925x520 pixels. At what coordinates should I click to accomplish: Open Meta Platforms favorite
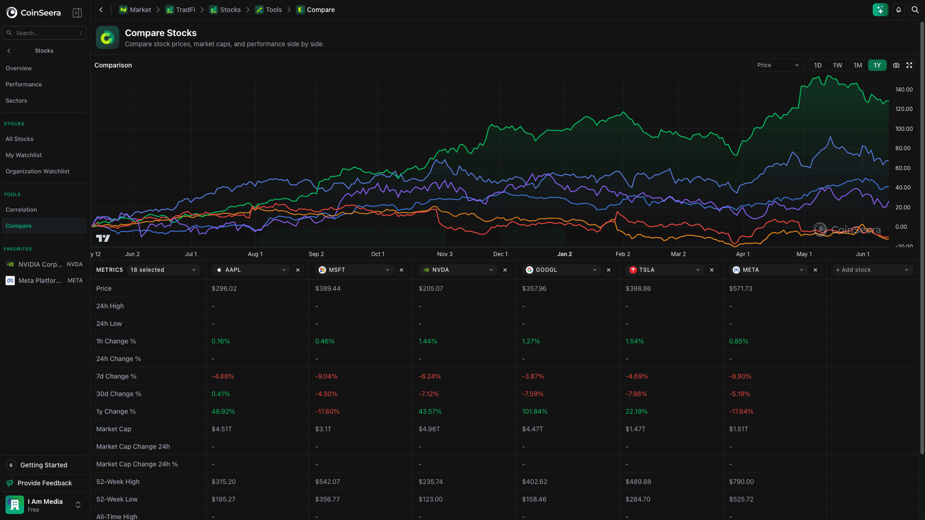click(44, 281)
